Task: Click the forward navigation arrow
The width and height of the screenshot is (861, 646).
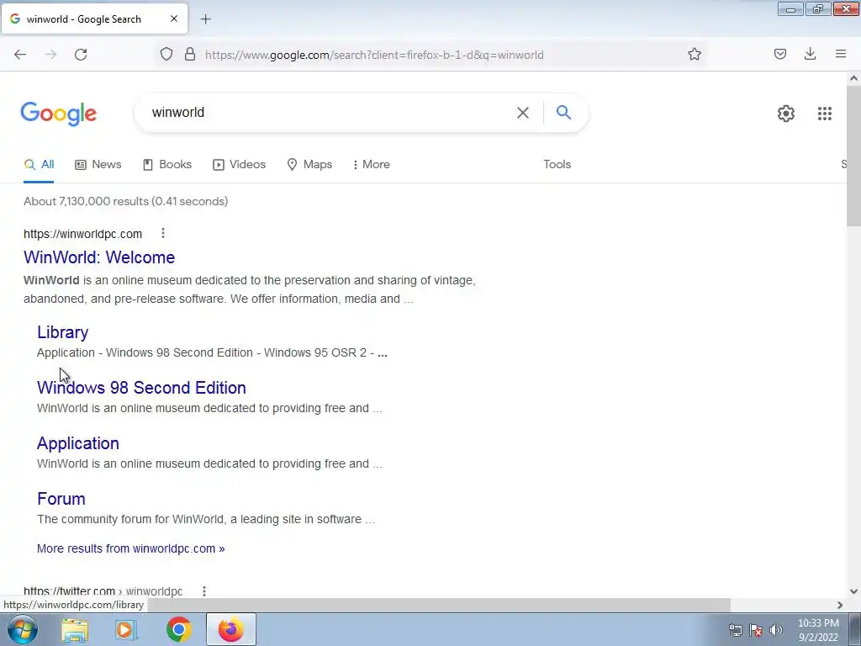Action: tap(50, 55)
